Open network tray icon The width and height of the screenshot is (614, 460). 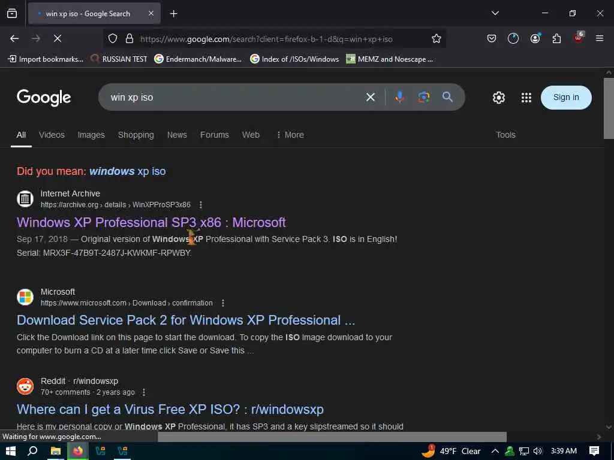pyautogui.click(x=524, y=451)
